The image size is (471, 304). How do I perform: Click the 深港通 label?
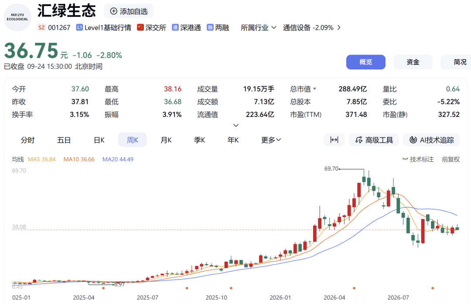click(x=191, y=27)
